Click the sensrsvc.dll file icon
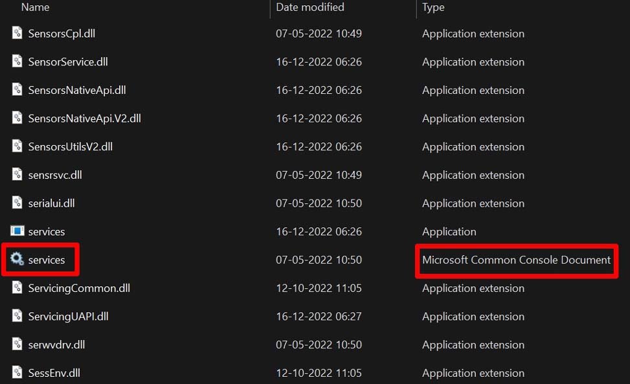Viewport: 630px width, 384px height. point(16,174)
